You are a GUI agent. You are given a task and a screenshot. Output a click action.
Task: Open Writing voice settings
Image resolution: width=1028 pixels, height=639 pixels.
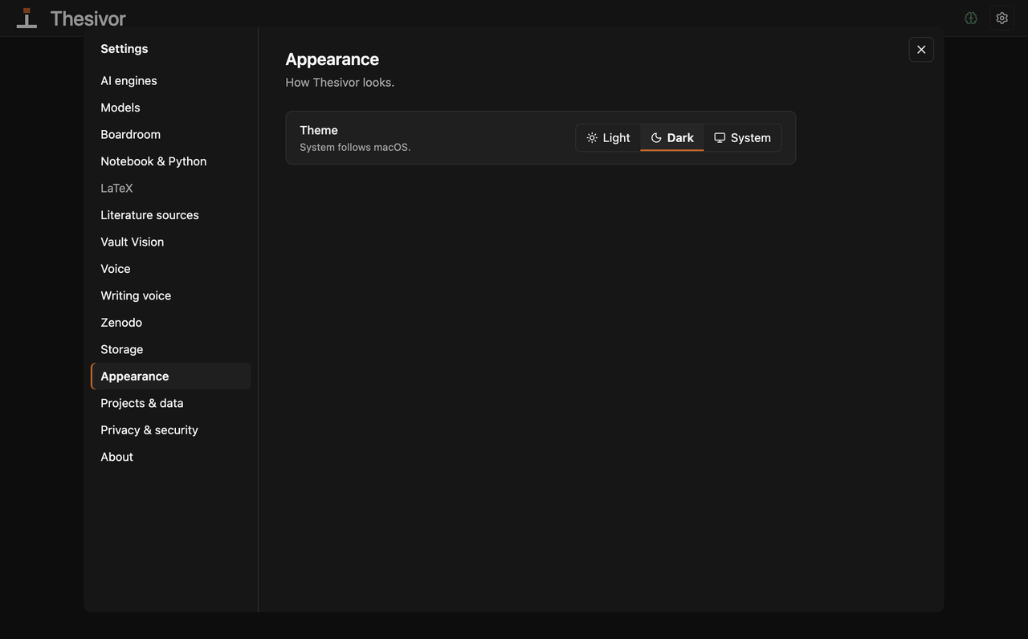pos(170,296)
